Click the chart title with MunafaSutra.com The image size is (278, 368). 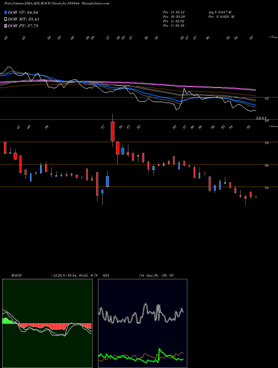(x=57, y=3)
